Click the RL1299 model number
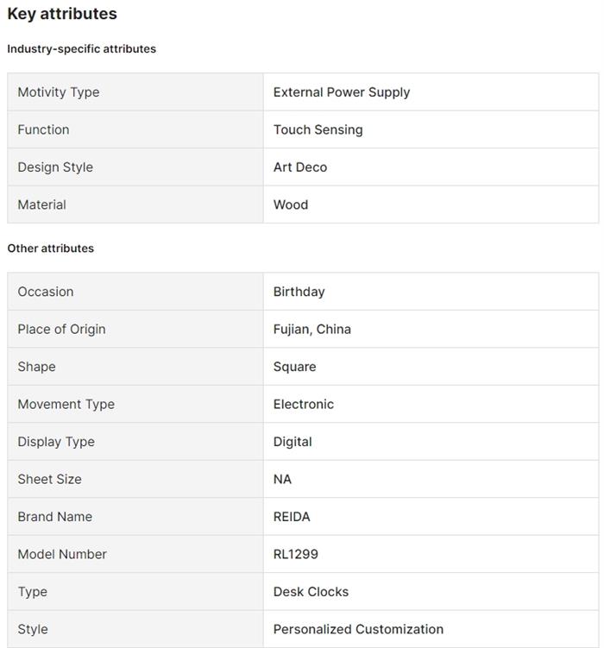This screenshot has height=648, width=604. tap(295, 554)
